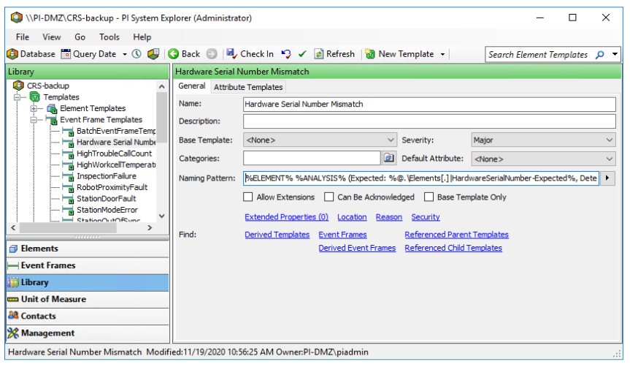Screen dimensions: 630x367
Task: Open the New Template dropdown arrow
Action: [x=442, y=54]
